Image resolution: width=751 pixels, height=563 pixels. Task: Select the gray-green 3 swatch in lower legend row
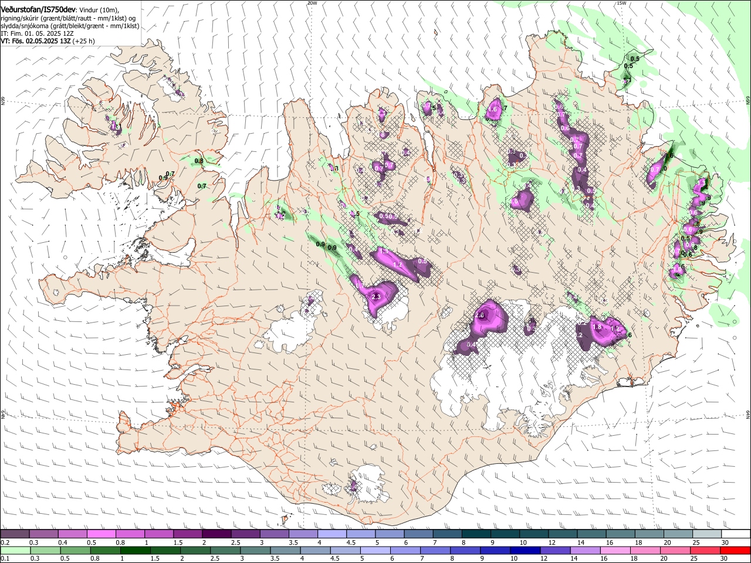(x=255, y=550)
